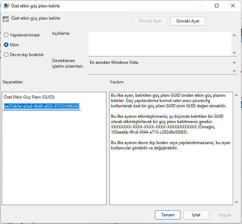The height and width of the screenshot is (224, 242).
Task: Click the Uygula button
Action: pos(224,215)
